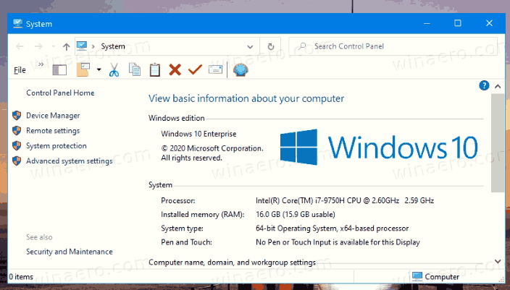Close the System window
The height and width of the screenshot is (290, 510).
(489, 23)
